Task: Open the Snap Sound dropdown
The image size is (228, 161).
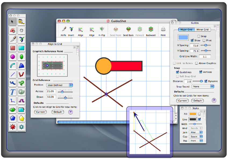Action: 203,87
